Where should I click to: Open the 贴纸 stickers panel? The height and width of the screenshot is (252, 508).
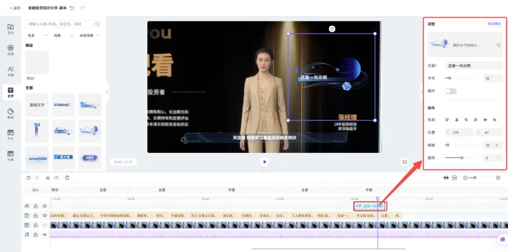11,114
